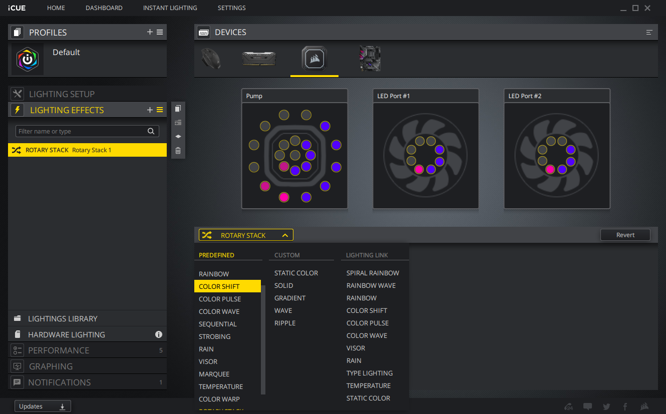Viewport: 666px width, 414px height.
Task: Click the LED Port #1 zone title
Action: click(x=394, y=96)
